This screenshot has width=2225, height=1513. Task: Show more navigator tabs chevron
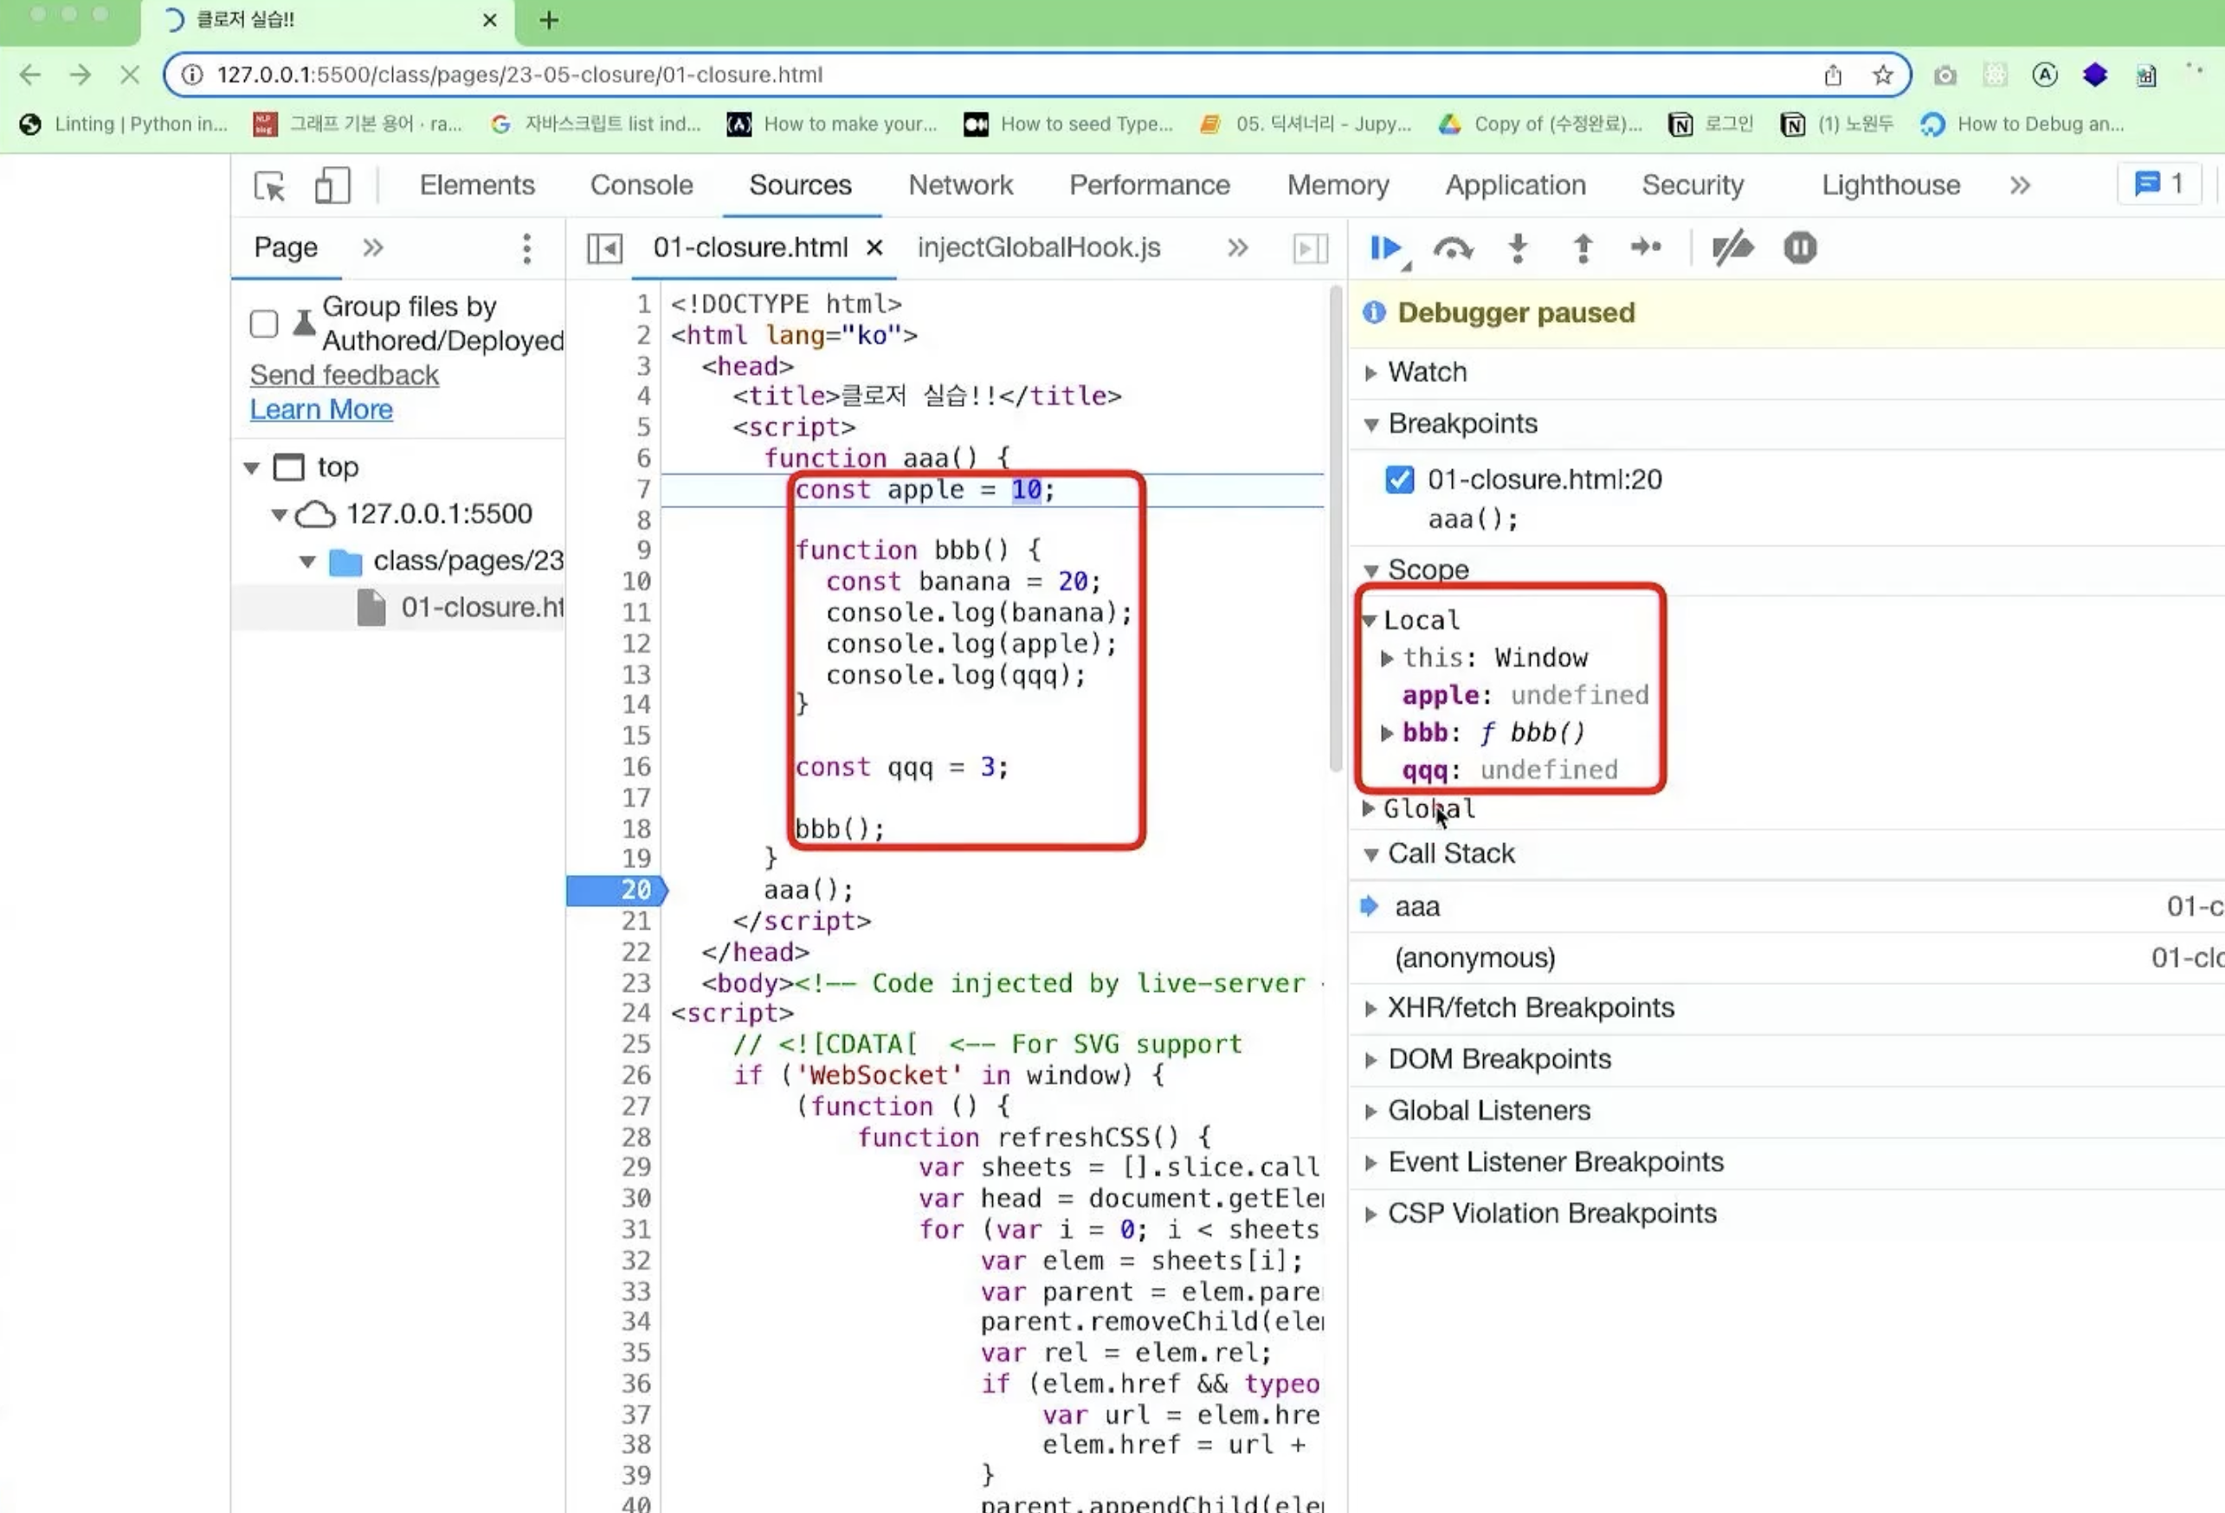(x=373, y=248)
